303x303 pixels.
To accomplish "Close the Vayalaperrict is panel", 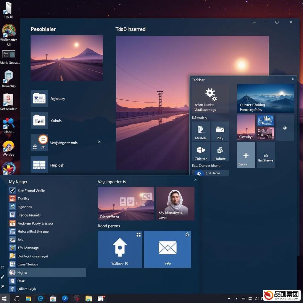I will 196,180.
